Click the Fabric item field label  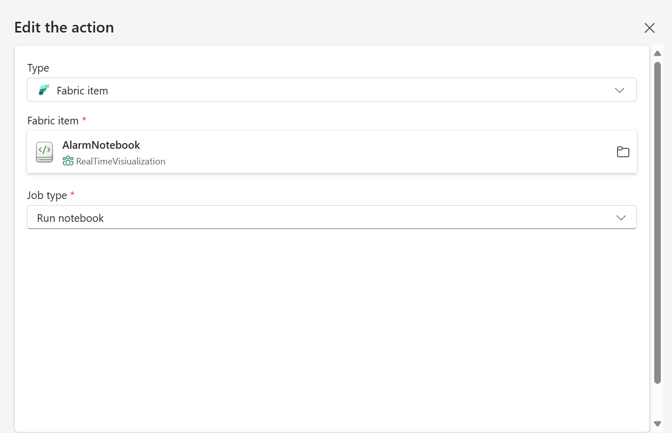click(53, 121)
